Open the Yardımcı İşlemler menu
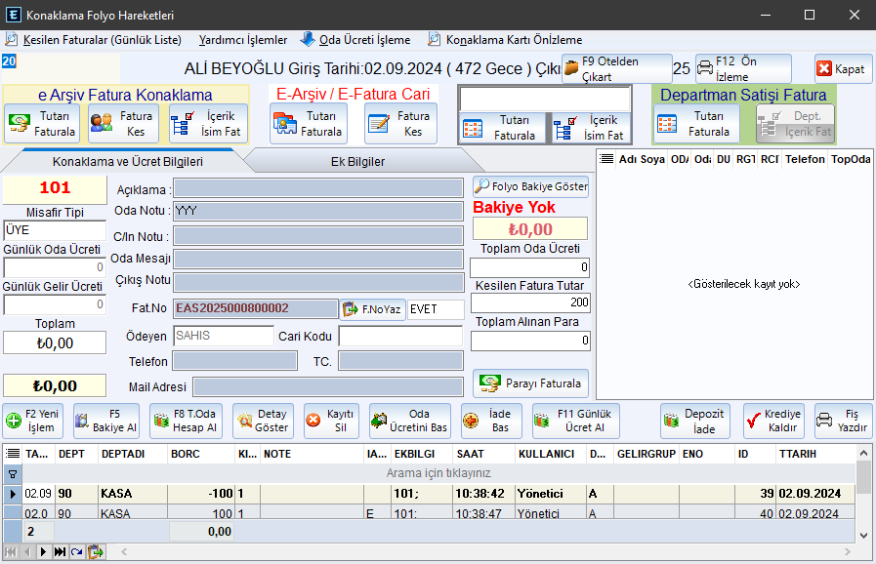Viewport: 876px width, 564px height. (x=243, y=40)
